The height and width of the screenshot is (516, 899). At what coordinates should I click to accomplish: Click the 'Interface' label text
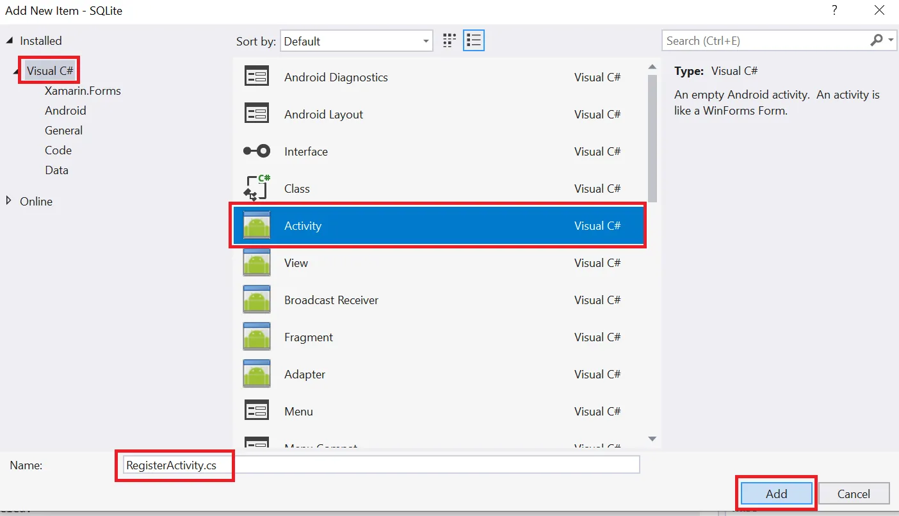pos(306,152)
